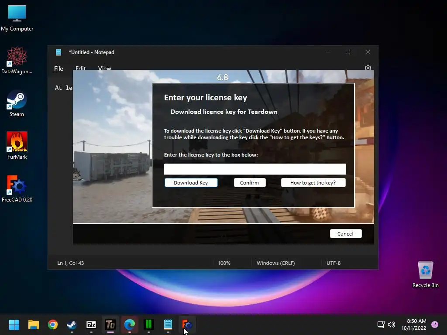Minimize the Notepad window
The image size is (447, 335).
[x=328, y=52]
